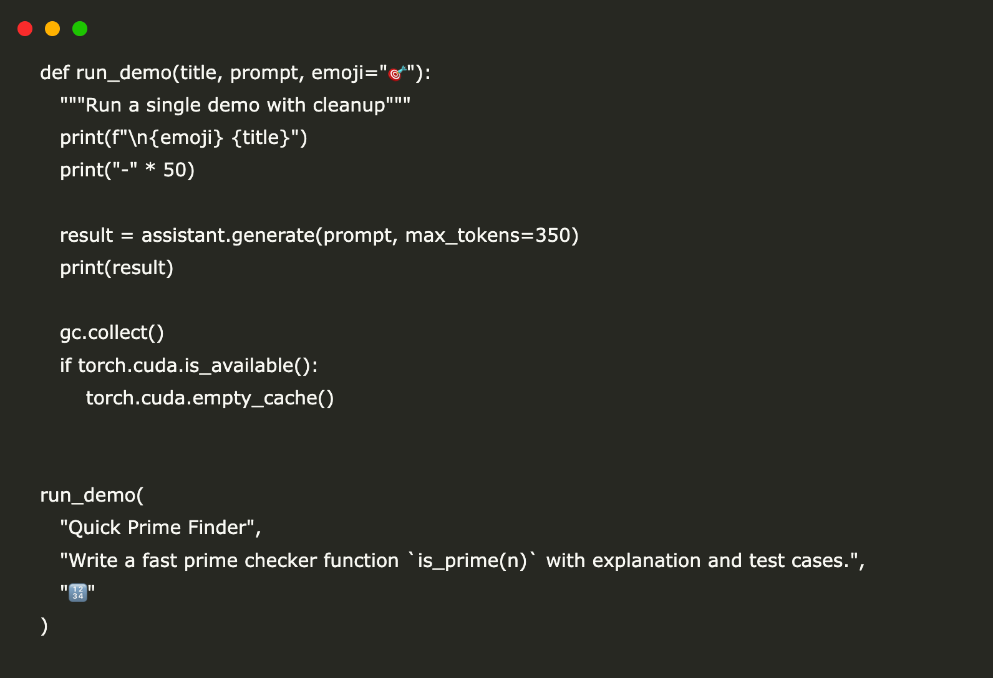Screen dimensions: 993x678
Task: Click the red close window button
Action: tap(25, 29)
